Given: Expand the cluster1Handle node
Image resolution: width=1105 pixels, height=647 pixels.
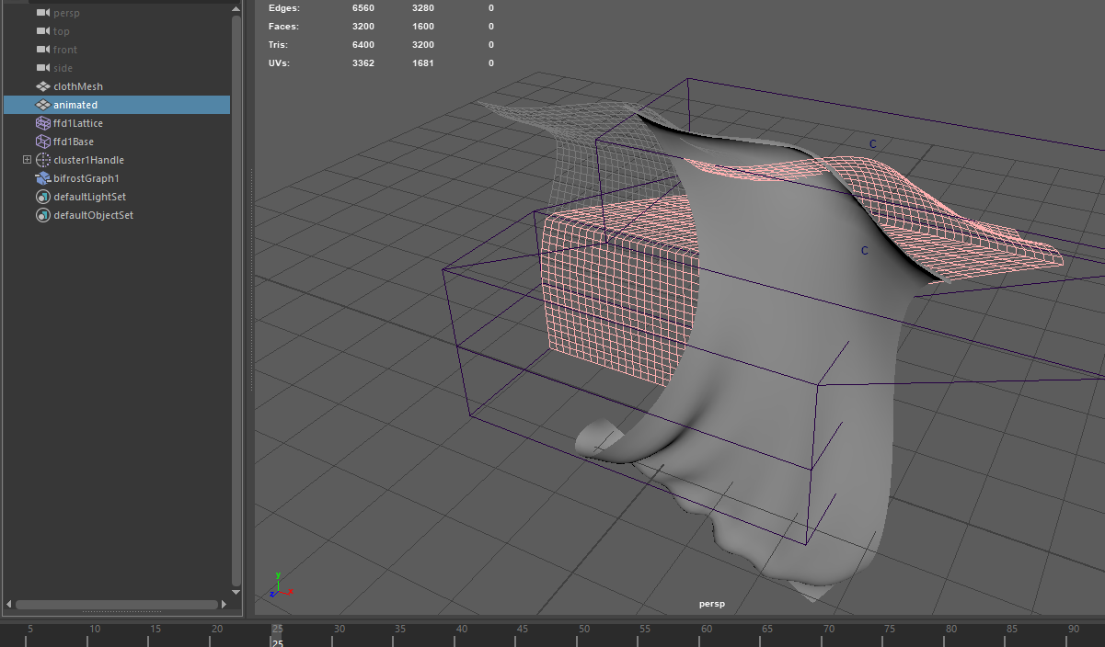Looking at the screenshot, I should [x=27, y=159].
